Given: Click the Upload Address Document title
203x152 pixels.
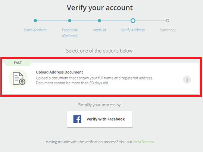Looking at the screenshot, I should coord(59,72).
